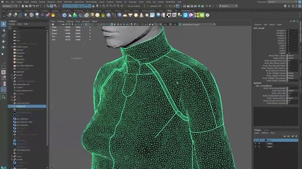Activate the Scale tool in toolbox
The image size is (302, 169).
[x=3, y=54]
